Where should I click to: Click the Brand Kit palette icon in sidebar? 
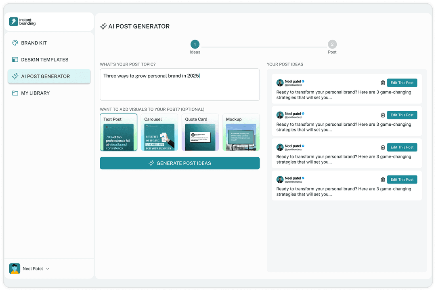15,43
